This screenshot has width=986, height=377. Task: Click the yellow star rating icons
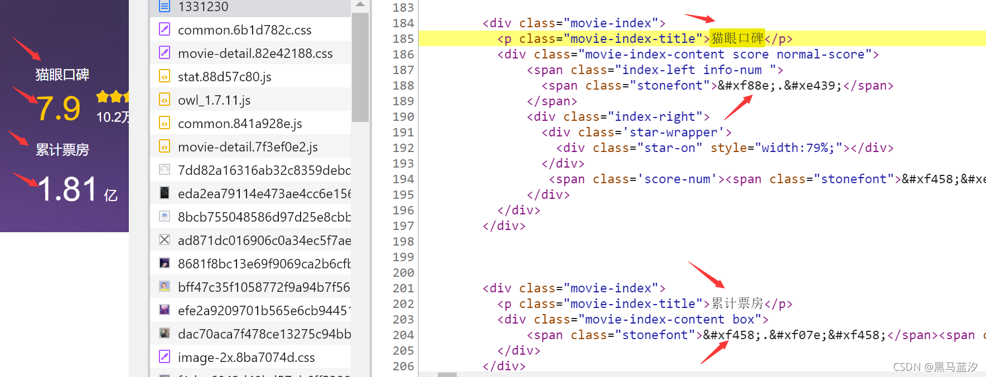click(113, 97)
